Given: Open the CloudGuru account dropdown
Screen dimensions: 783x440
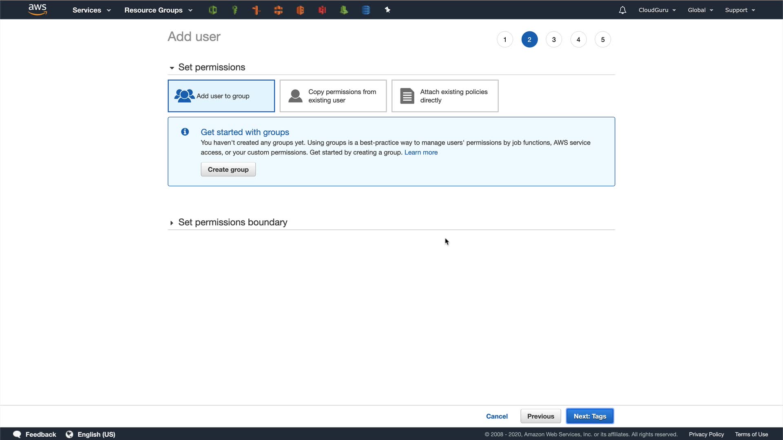Looking at the screenshot, I should (657, 10).
